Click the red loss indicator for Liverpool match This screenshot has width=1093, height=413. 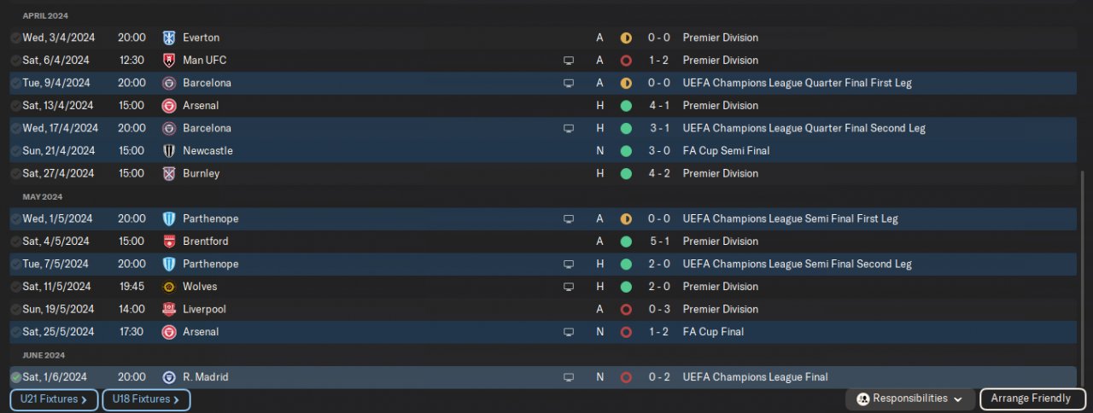tap(626, 309)
